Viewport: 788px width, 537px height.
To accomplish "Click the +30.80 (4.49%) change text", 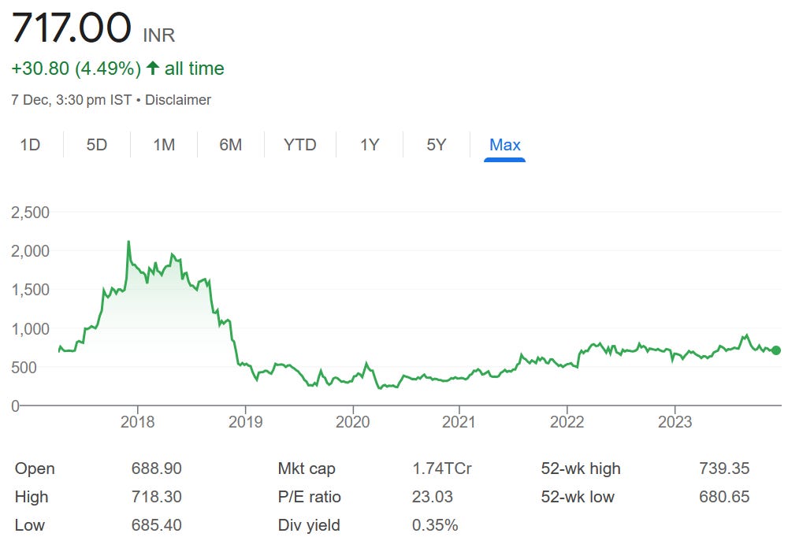I will coord(76,69).
